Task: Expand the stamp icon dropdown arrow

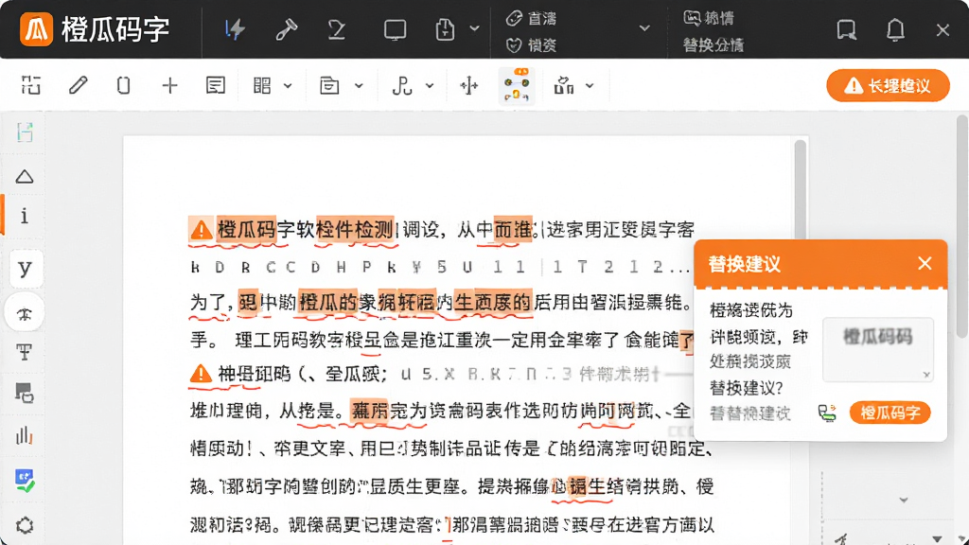Action: 590,86
